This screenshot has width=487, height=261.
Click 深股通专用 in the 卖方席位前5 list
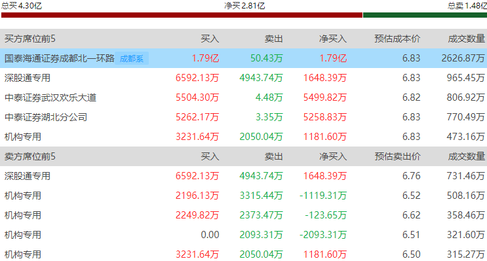point(28,176)
